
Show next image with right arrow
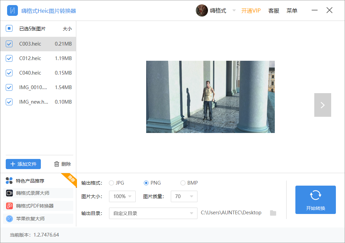click(322, 105)
